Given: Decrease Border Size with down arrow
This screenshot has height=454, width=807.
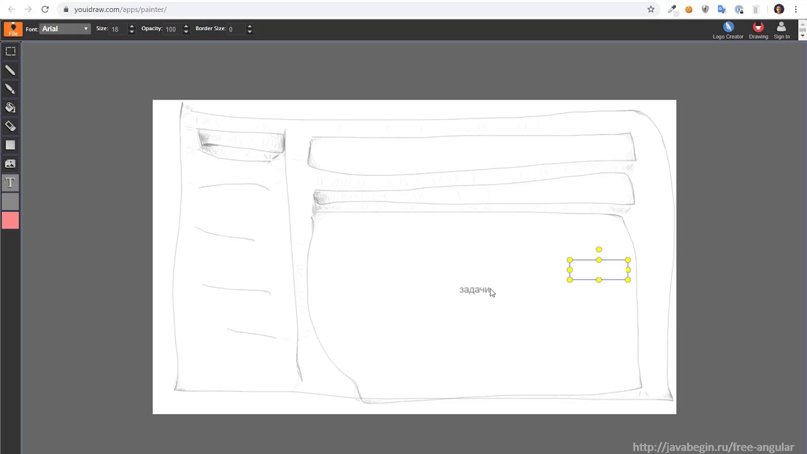Looking at the screenshot, I should point(250,32).
